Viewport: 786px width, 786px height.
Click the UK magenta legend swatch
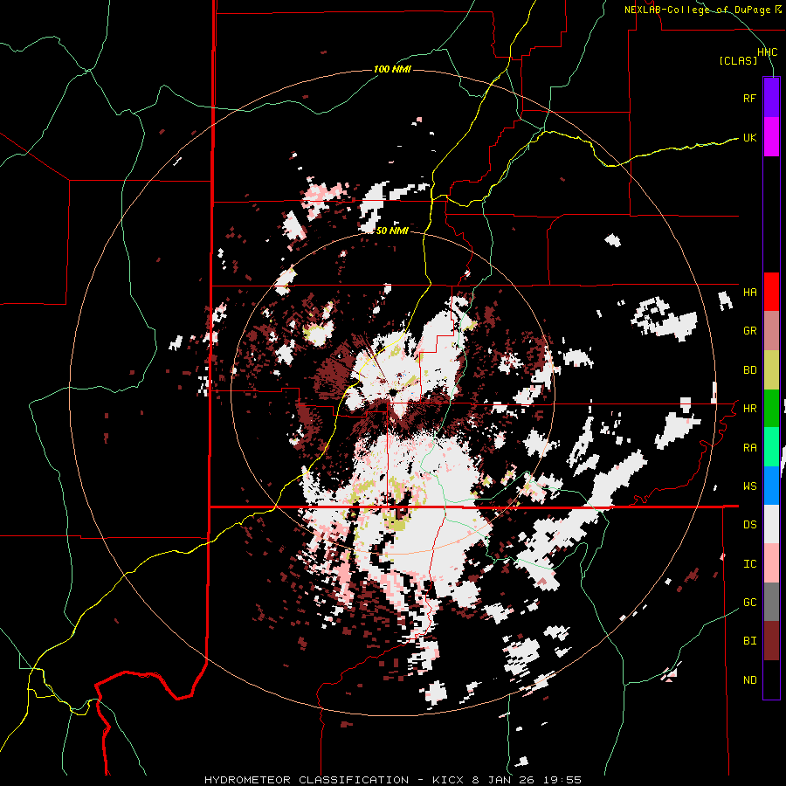[771, 137]
